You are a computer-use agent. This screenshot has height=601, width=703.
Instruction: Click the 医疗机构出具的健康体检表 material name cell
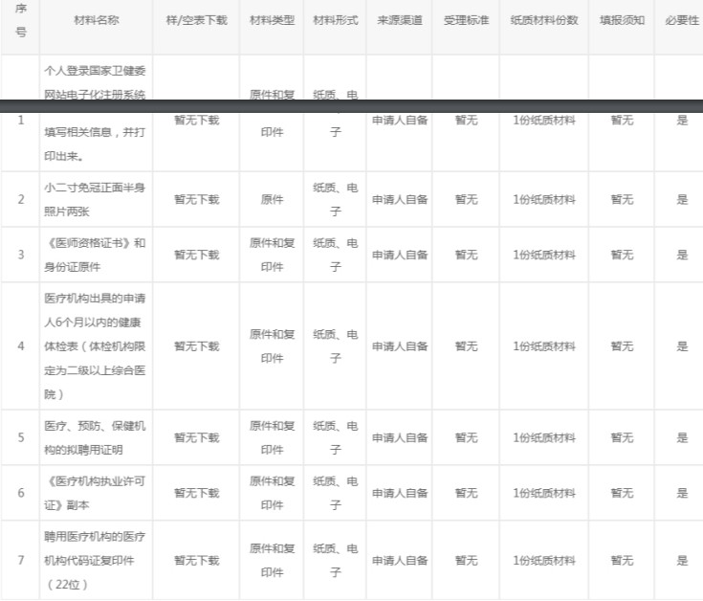pyautogui.click(x=95, y=346)
